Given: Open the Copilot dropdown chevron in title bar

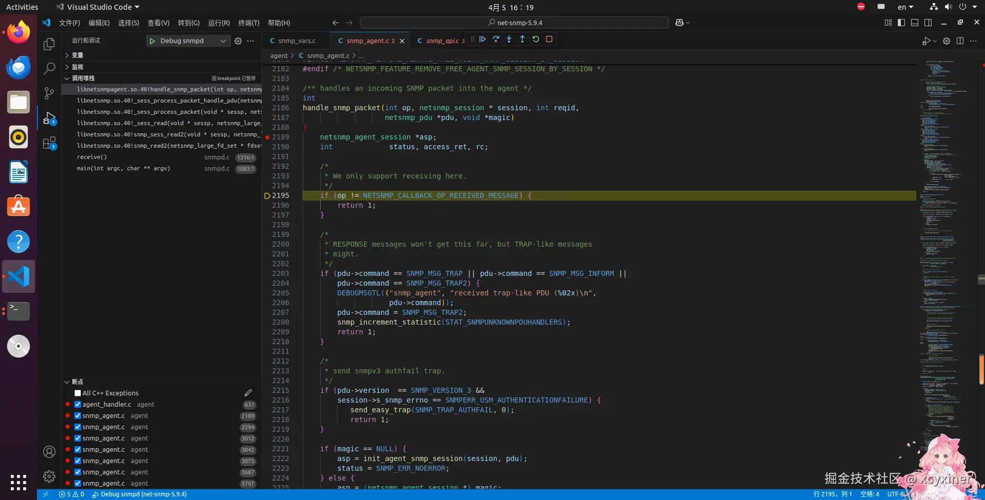Looking at the screenshot, I should click(687, 23).
